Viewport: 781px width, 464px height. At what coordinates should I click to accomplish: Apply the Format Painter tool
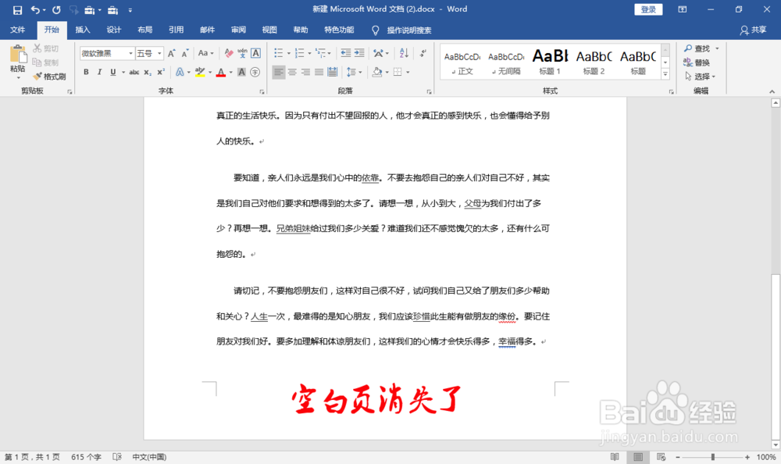pyautogui.click(x=48, y=76)
